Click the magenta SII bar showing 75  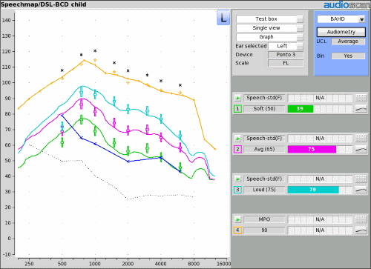312,149
